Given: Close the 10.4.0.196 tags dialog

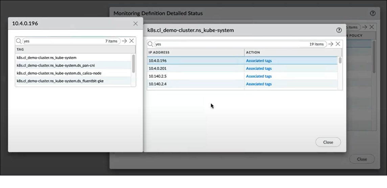Looking at the screenshot, I should [x=135, y=24].
